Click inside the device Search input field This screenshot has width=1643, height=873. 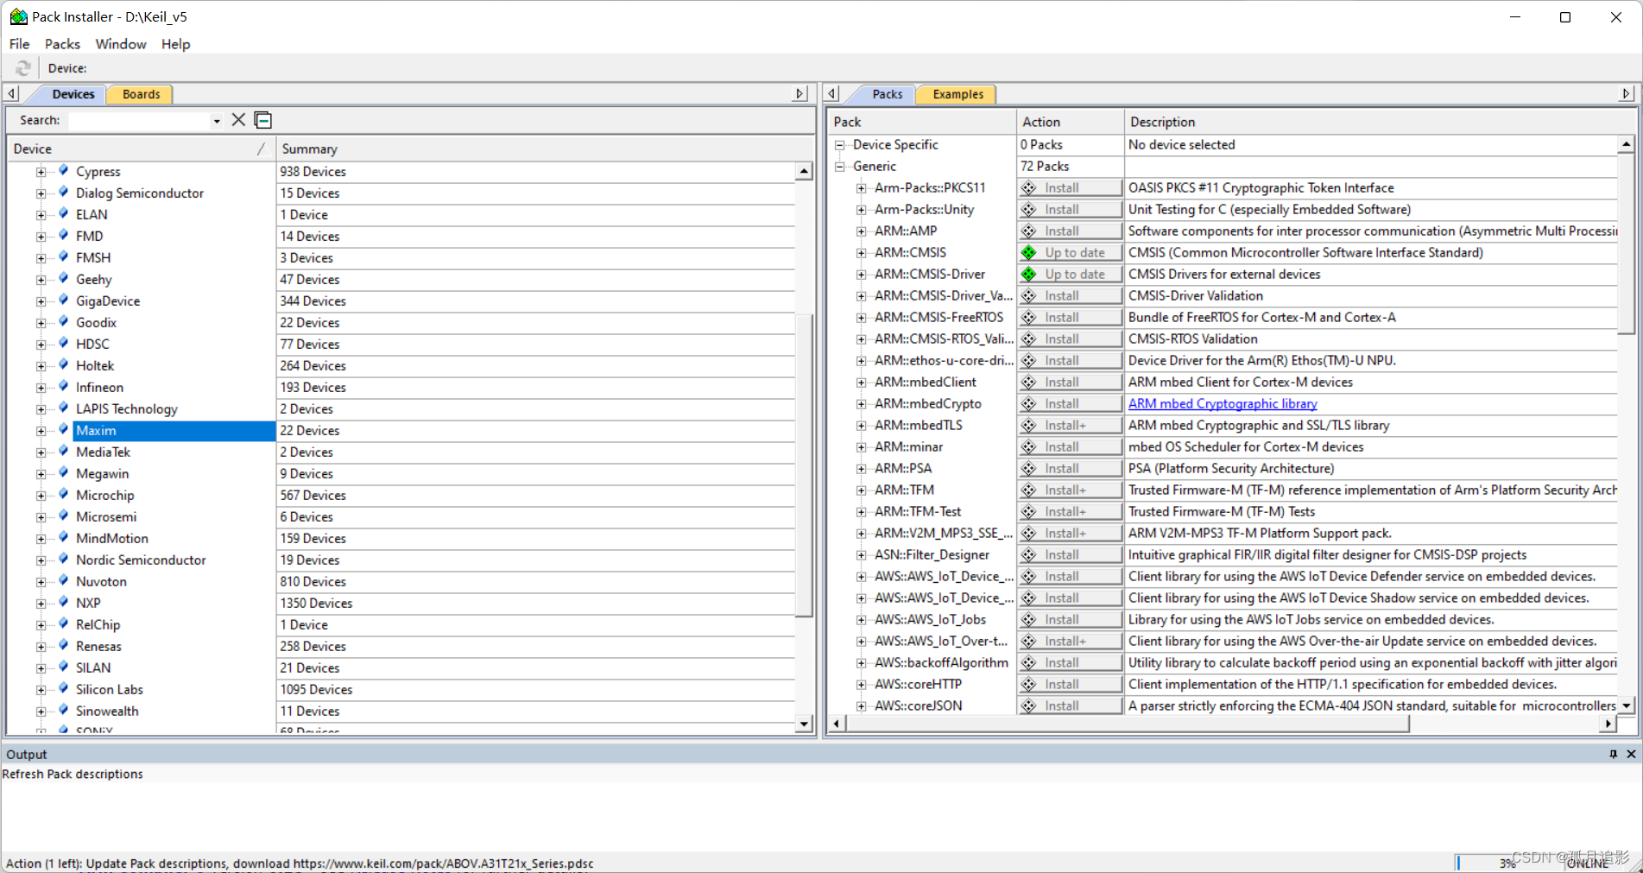coord(140,121)
